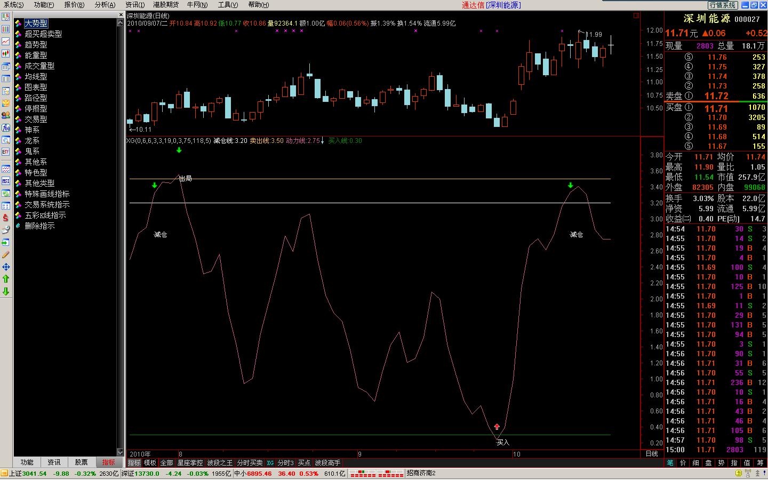
Task: Select the 波段之王 tab below the chart
Action: tap(220, 463)
